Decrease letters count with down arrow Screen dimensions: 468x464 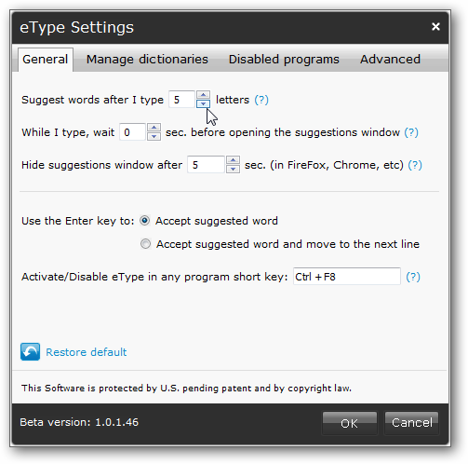(203, 103)
